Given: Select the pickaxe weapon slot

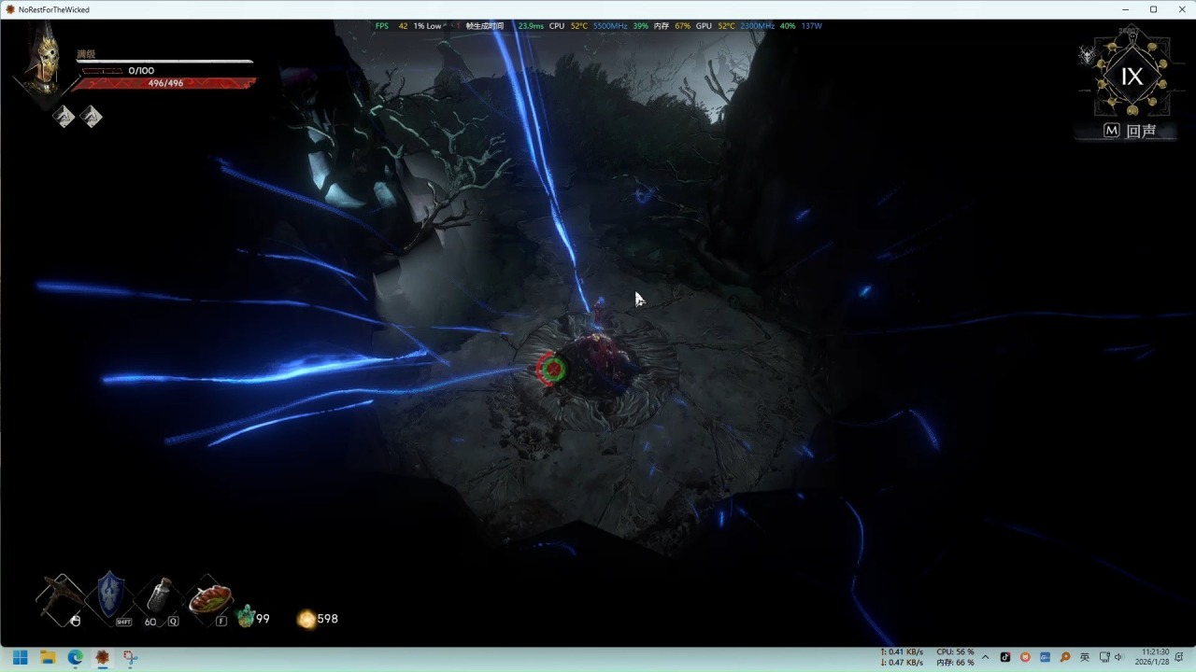Looking at the screenshot, I should [x=61, y=599].
